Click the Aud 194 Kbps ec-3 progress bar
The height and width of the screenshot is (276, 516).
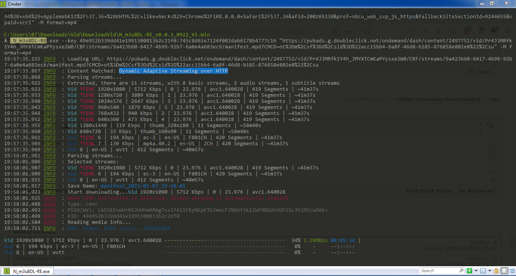[x=225, y=247]
